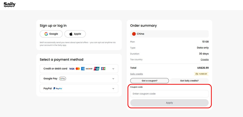This screenshot has height=117, width=243.
Task: Expand the PayPal payment chevron
Action: 113,88
